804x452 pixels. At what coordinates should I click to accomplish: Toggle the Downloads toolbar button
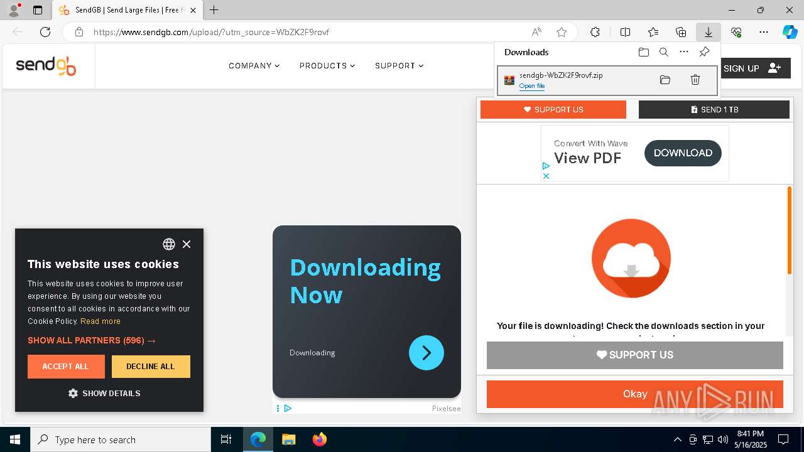pos(708,32)
